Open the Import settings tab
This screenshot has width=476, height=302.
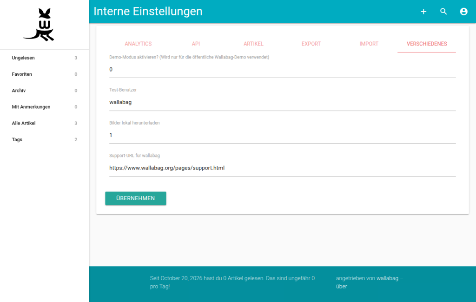click(x=369, y=44)
